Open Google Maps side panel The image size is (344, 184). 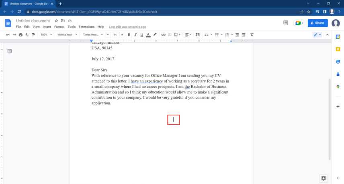338,87
